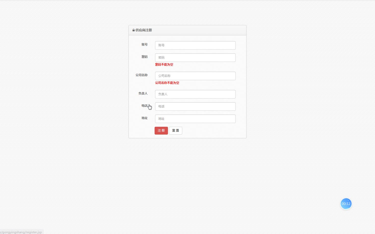Viewport: 375px width, 234px height.
Task: Click the 密码不能为空 error message
Action: [x=164, y=65]
